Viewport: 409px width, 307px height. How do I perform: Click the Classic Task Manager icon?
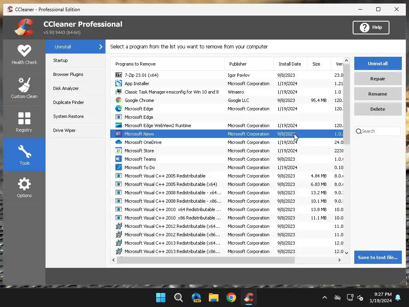coord(118,92)
